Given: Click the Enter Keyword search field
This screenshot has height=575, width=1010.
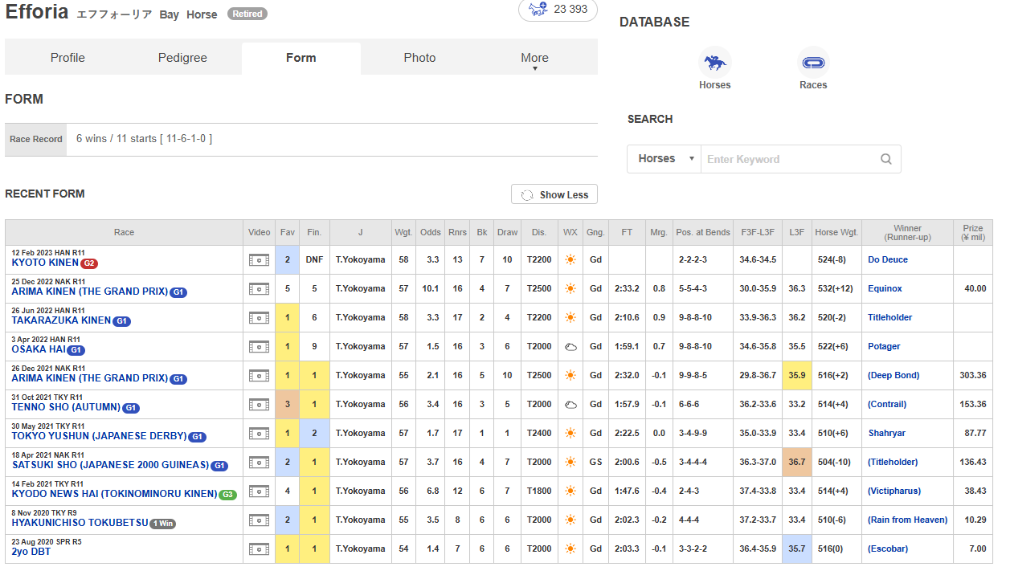Looking at the screenshot, I should pos(790,159).
